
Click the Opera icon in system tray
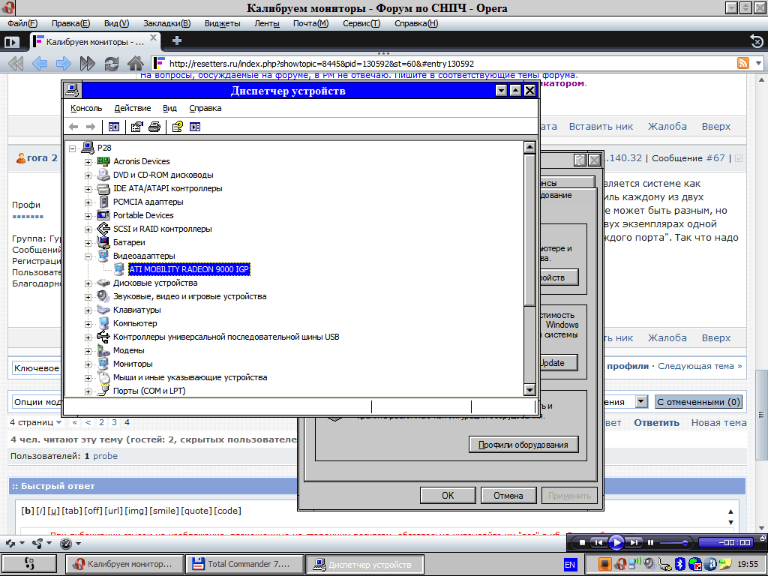click(620, 564)
